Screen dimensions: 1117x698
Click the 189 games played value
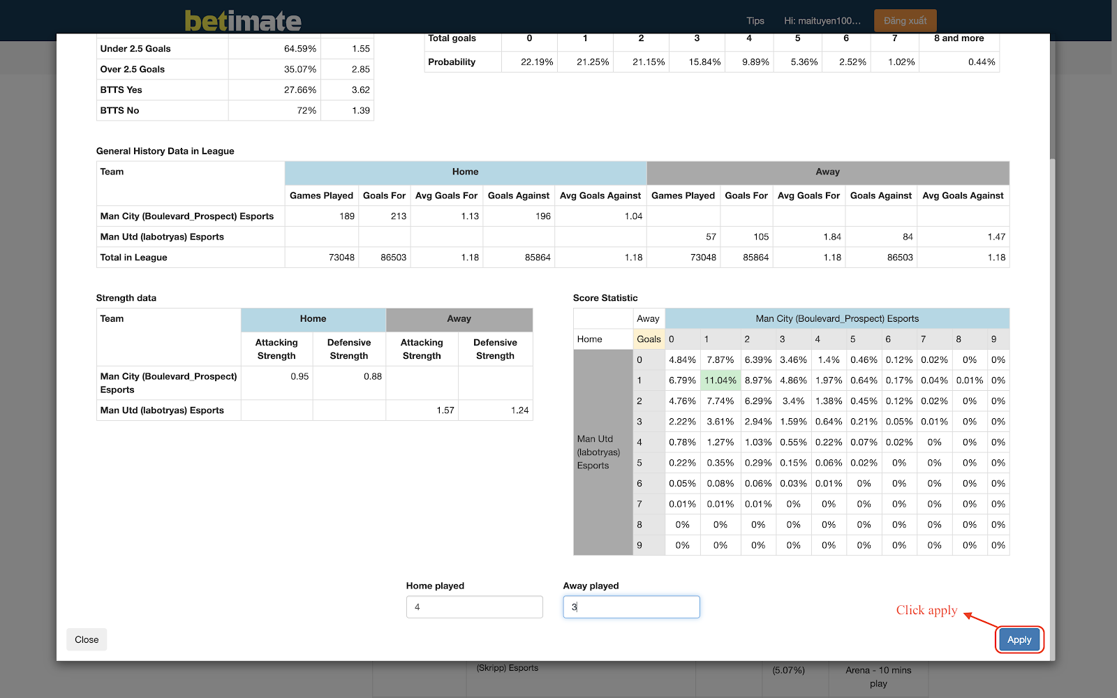pyautogui.click(x=347, y=216)
